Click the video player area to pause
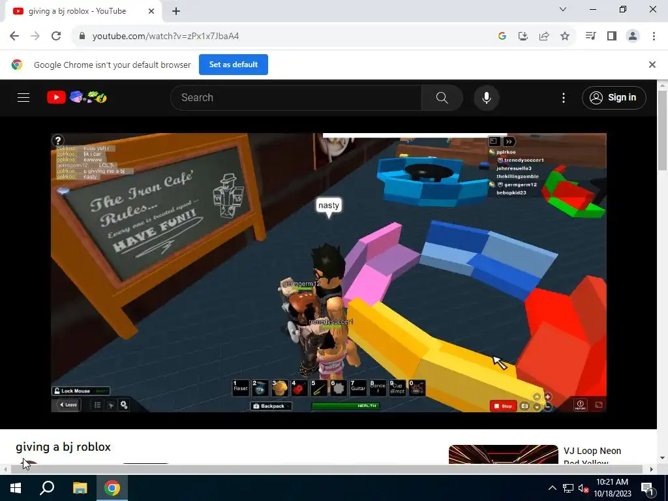The height and width of the screenshot is (501, 668). [x=329, y=273]
